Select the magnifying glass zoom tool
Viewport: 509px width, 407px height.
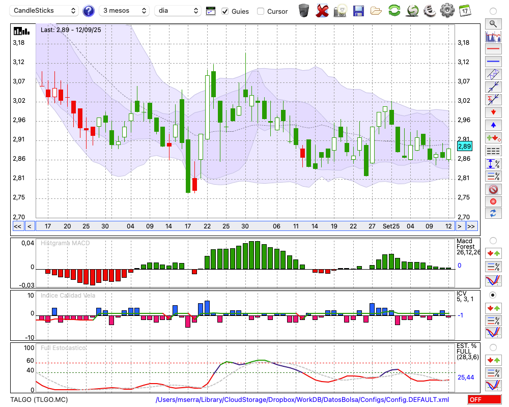tap(493, 24)
